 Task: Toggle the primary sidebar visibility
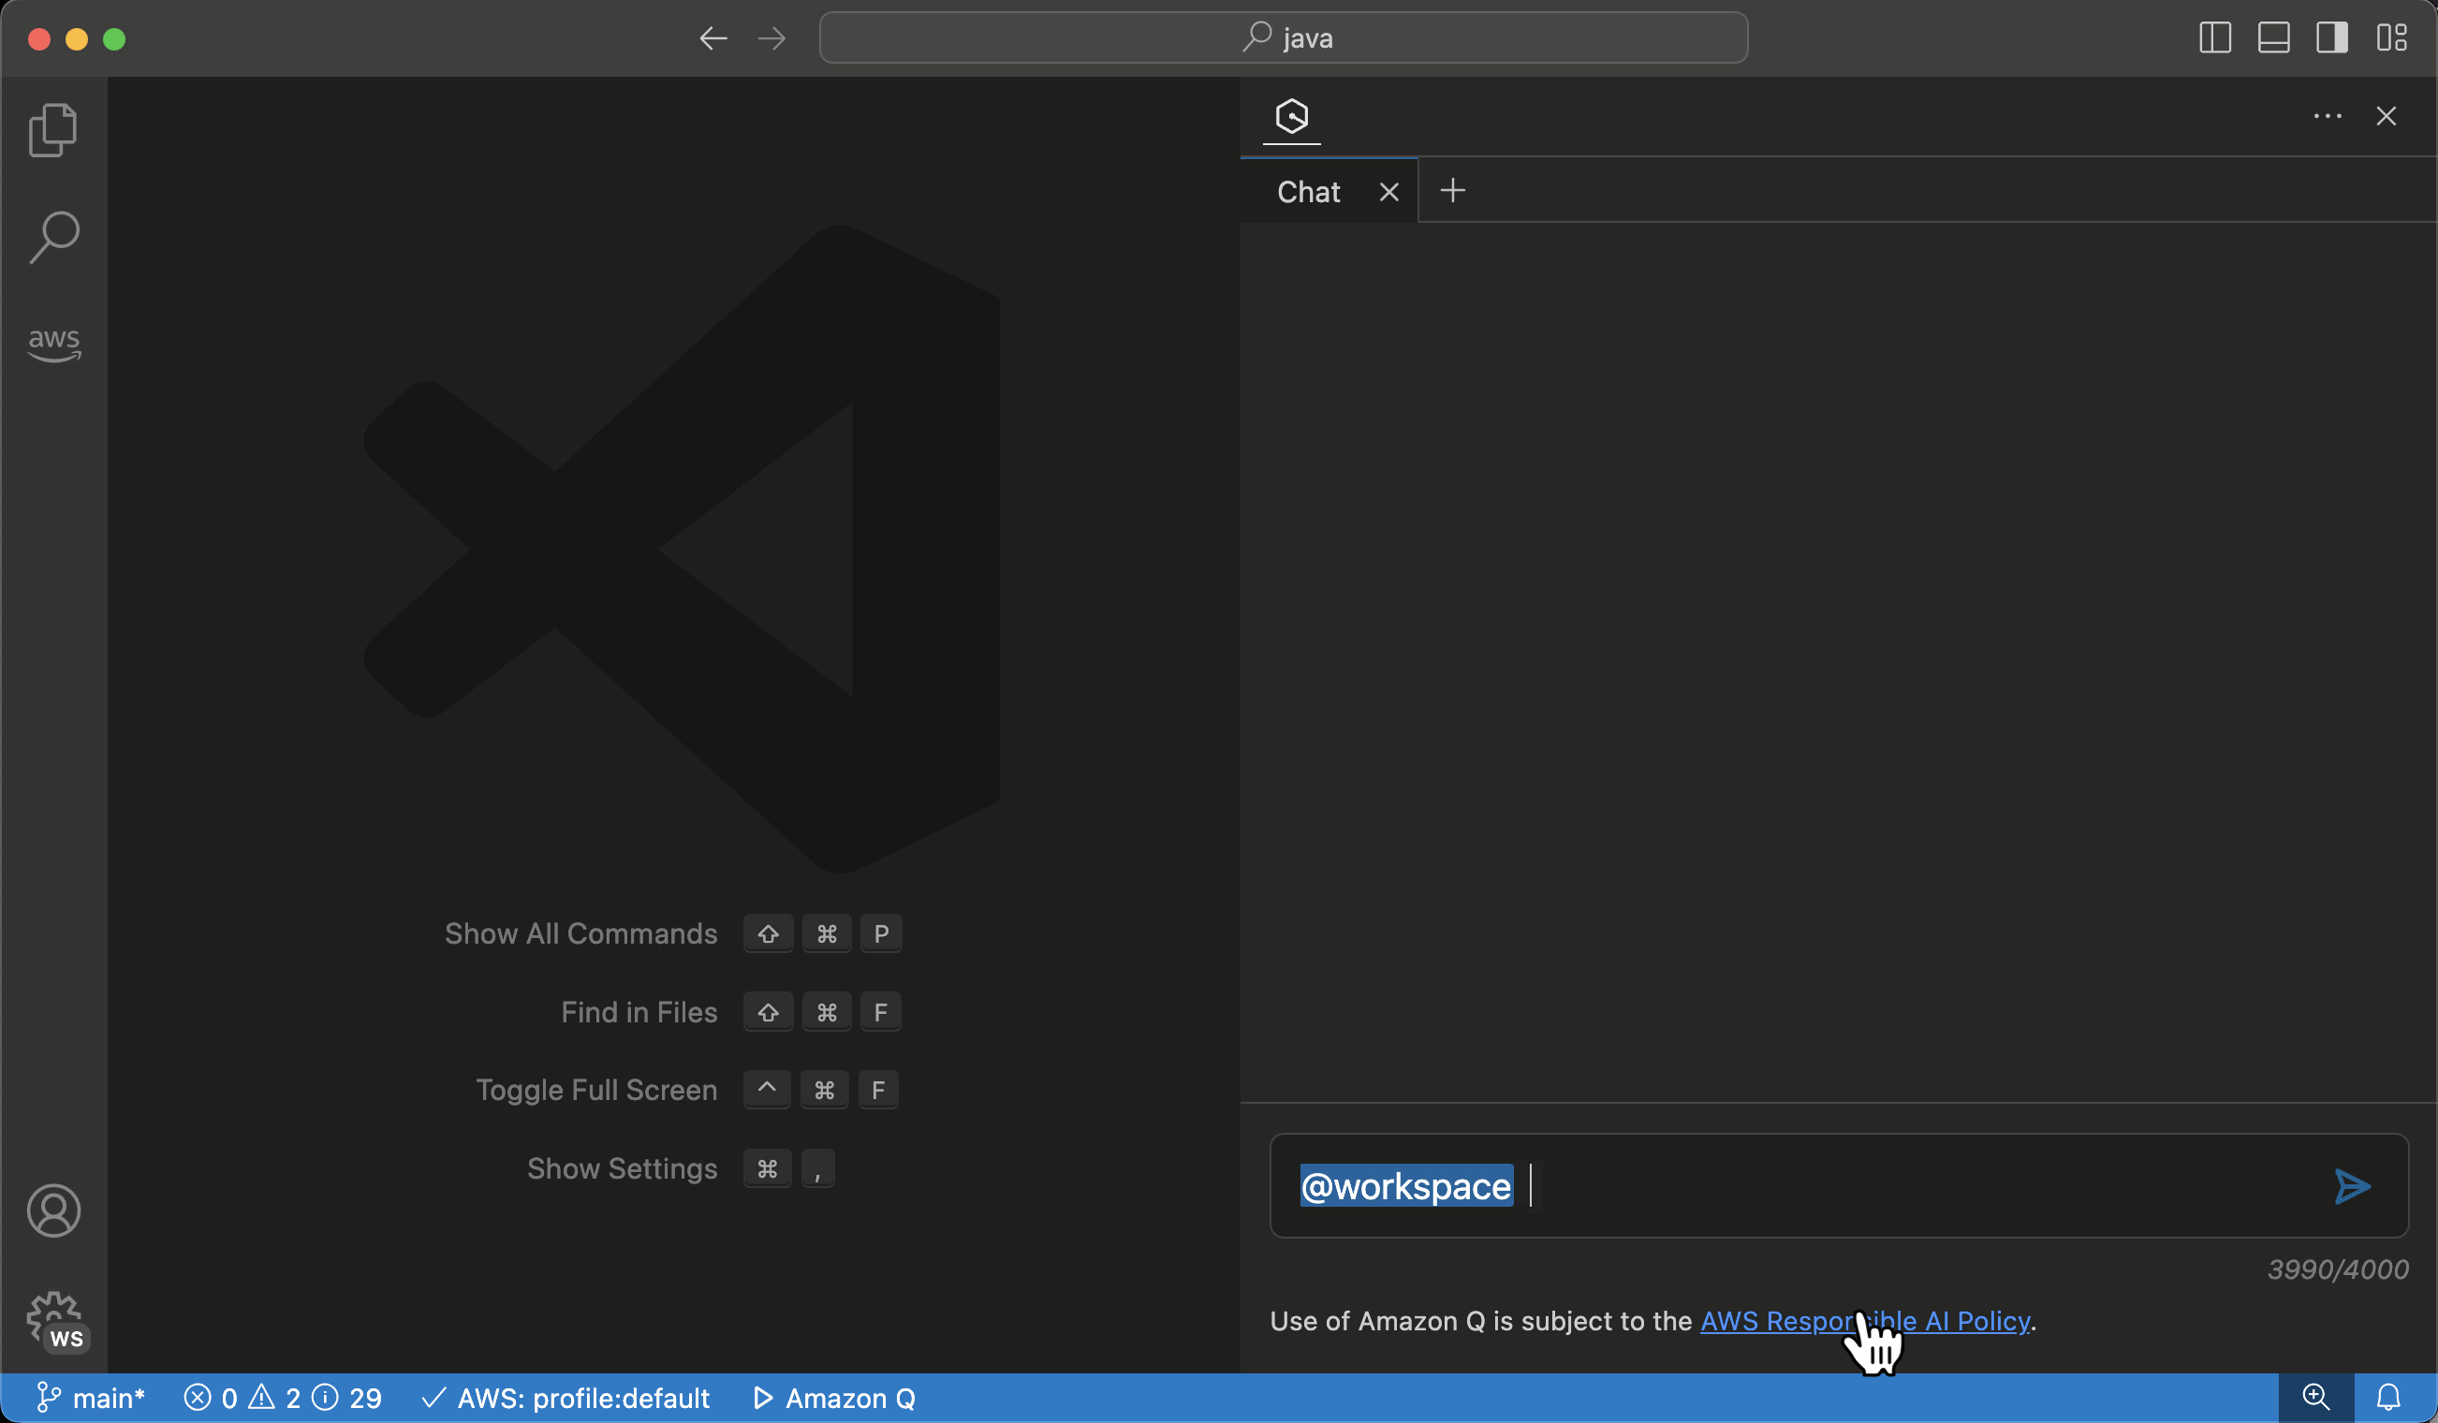point(2213,37)
